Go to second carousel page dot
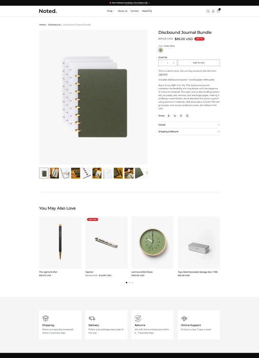Screen dimensions: 259x358 [129, 283]
